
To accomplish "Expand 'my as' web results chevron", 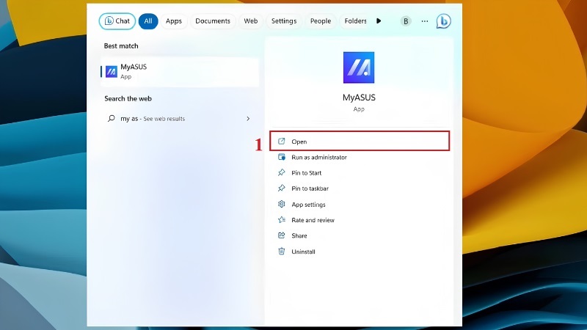I will pyautogui.click(x=248, y=119).
